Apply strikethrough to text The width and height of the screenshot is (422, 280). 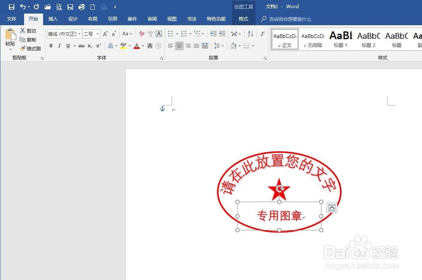pyautogui.click(x=81, y=45)
